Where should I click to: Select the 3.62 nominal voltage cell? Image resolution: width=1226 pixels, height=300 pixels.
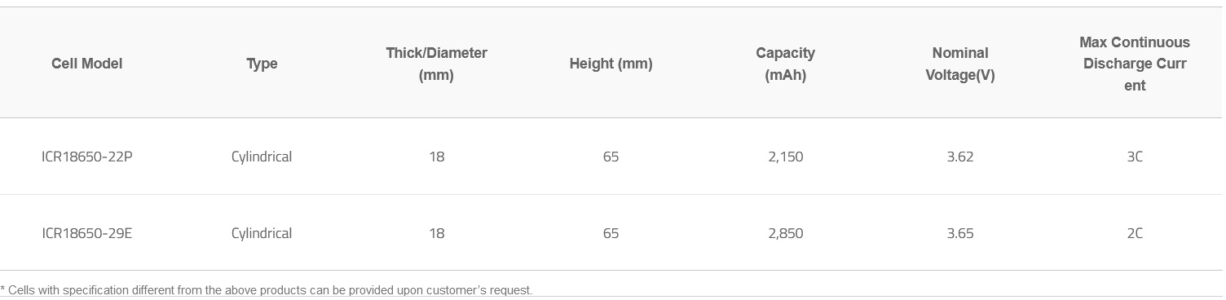click(x=960, y=157)
